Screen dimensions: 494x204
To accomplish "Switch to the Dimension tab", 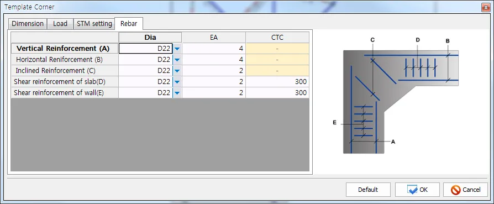I will tap(28, 24).
